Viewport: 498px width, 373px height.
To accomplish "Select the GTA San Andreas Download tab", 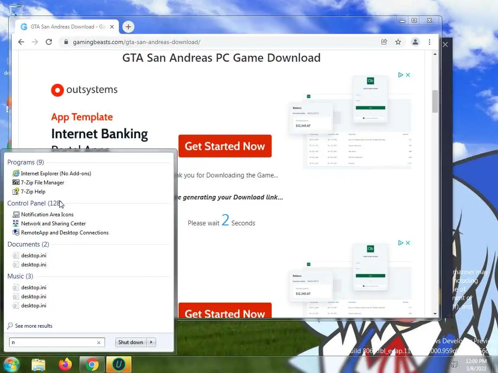I will (x=67, y=27).
